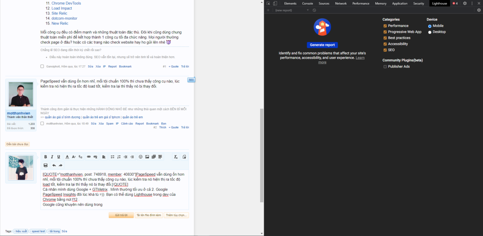Open the Chrome DevTools list link
The height and width of the screenshot is (236, 483).
pyautogui.click(x=66, y=3)
